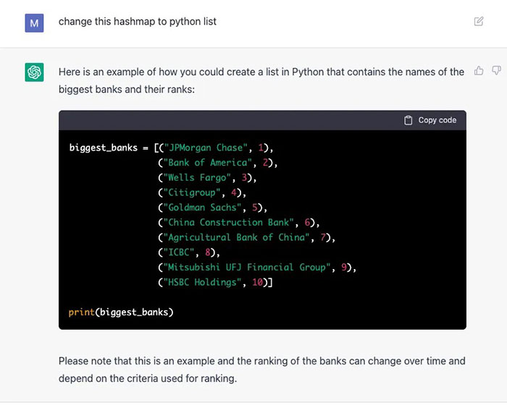Click the ChatGPT logo avatar
Viewport: 507px width, 405px height.
(35, 72)
